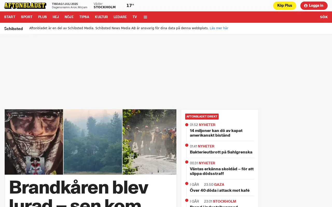Click the STOCKHOLM tag beside 23.01

pos(225,201)
